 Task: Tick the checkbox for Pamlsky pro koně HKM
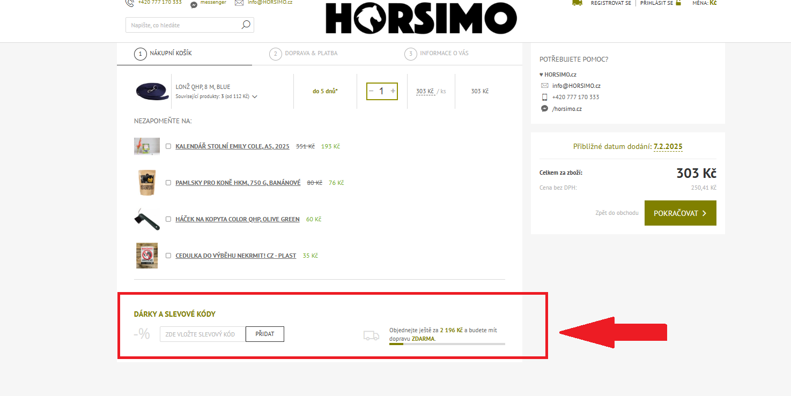[x=168, y=183]
